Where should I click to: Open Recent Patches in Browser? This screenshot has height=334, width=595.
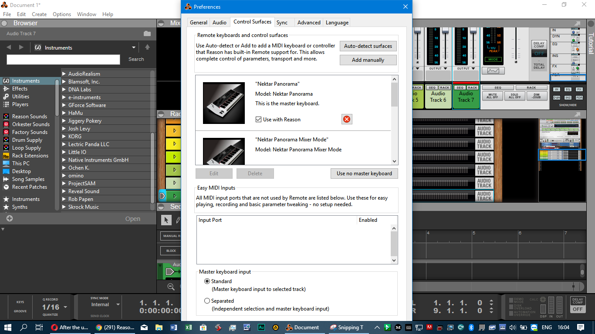[29, 187]
